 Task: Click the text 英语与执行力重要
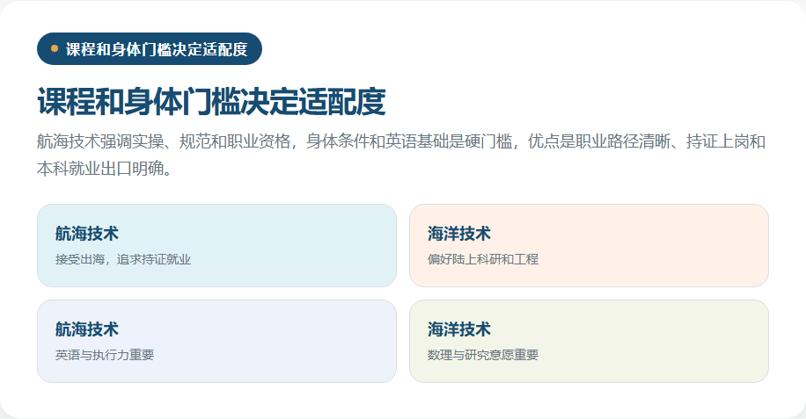tap(105, 355)
